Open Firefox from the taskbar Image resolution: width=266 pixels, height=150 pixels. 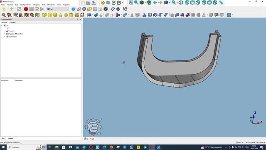[x=111, y=147]
